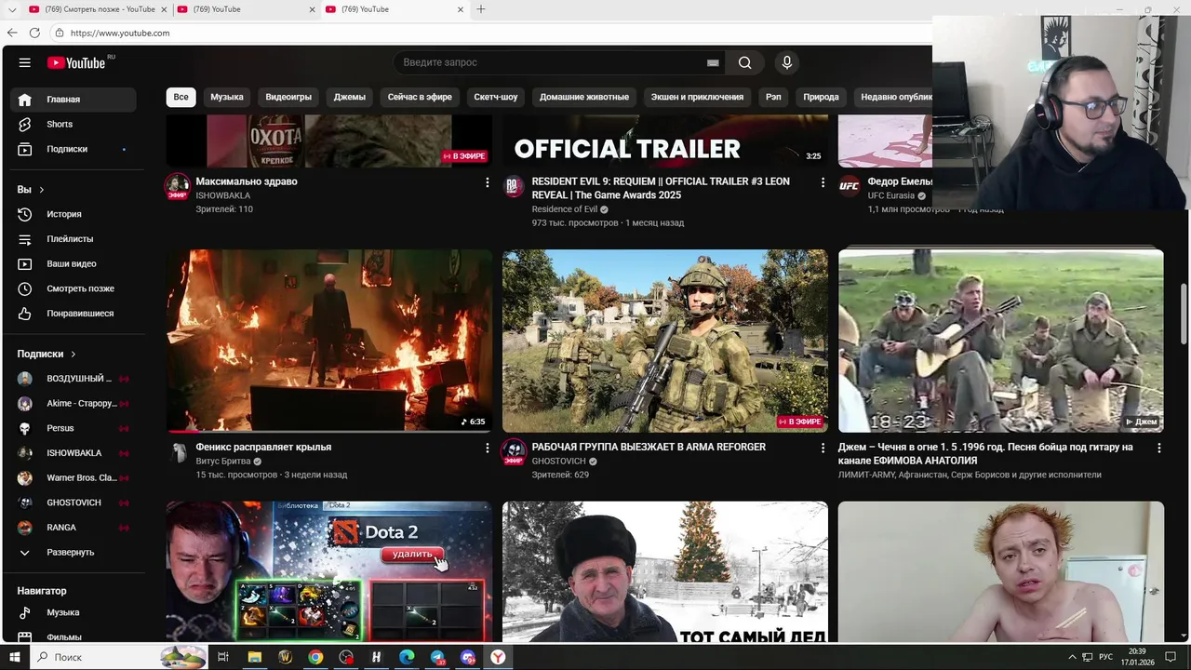Viewport: 1191px width, 670px height.
Task: Select the Домашние животные filter chip
Action: (x=584, y=97)
